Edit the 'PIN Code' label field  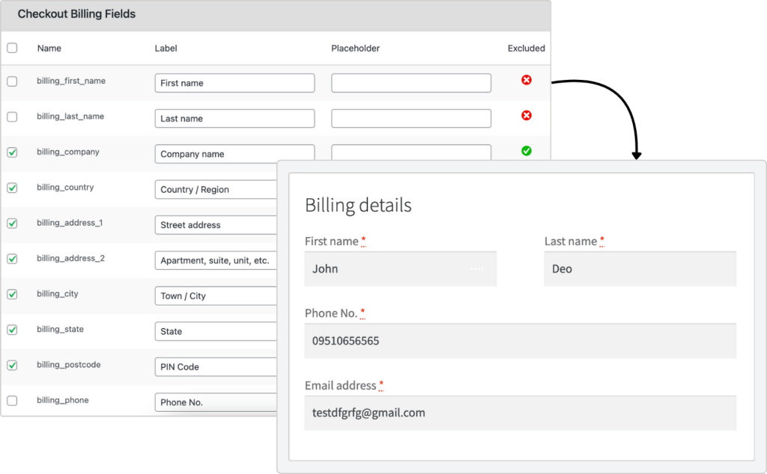pyautogui.click(x=216, y=366)
